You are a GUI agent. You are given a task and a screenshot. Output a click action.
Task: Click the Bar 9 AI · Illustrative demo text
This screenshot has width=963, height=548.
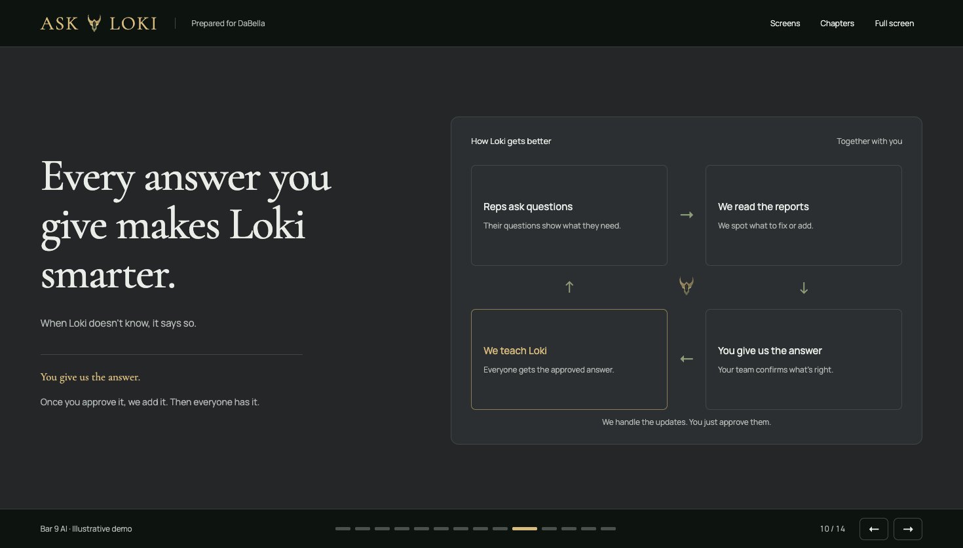(86, 529)
